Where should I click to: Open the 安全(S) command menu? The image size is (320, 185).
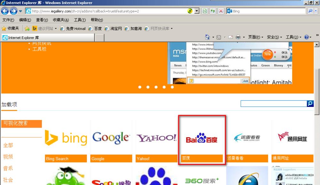(x=274, y=37)
